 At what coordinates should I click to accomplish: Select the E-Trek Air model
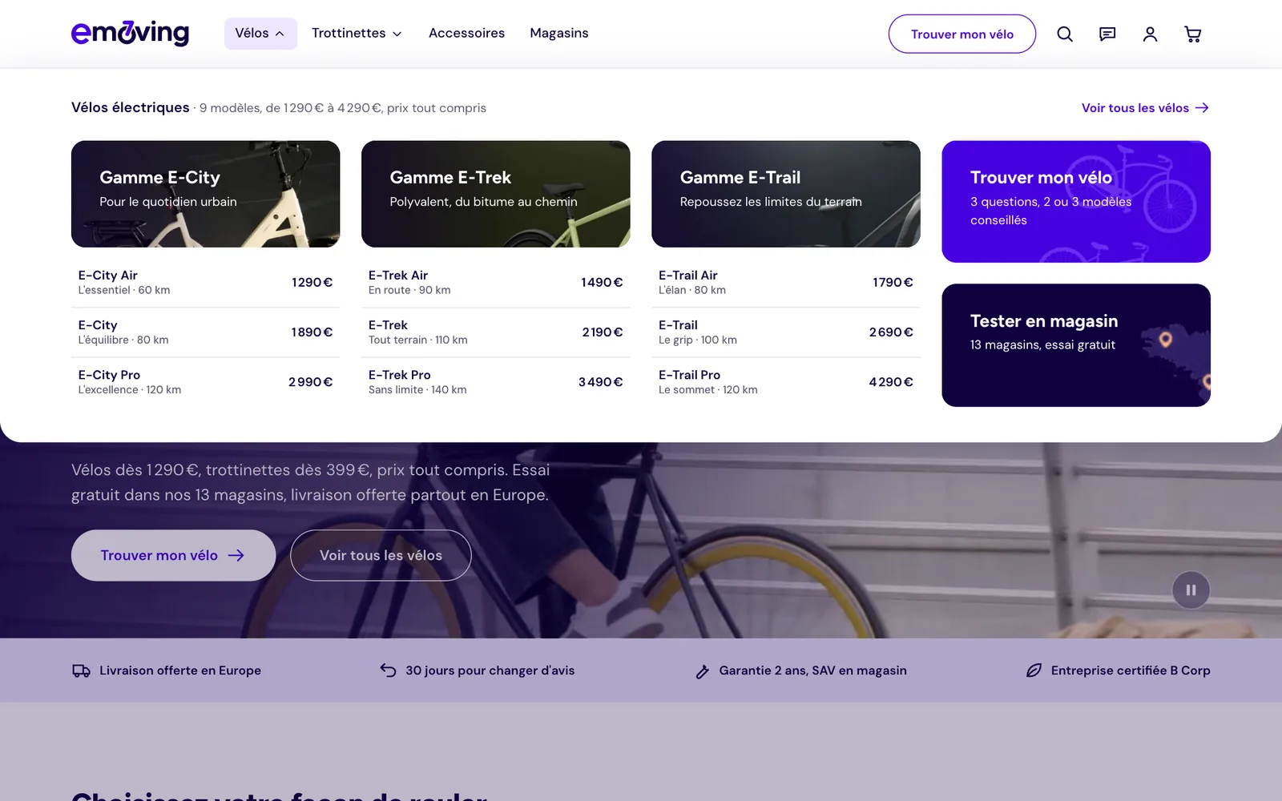click(495, 283)
